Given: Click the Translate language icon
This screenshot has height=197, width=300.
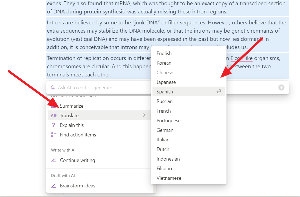Looking at the screenshot, I should (x=54, y=115).
